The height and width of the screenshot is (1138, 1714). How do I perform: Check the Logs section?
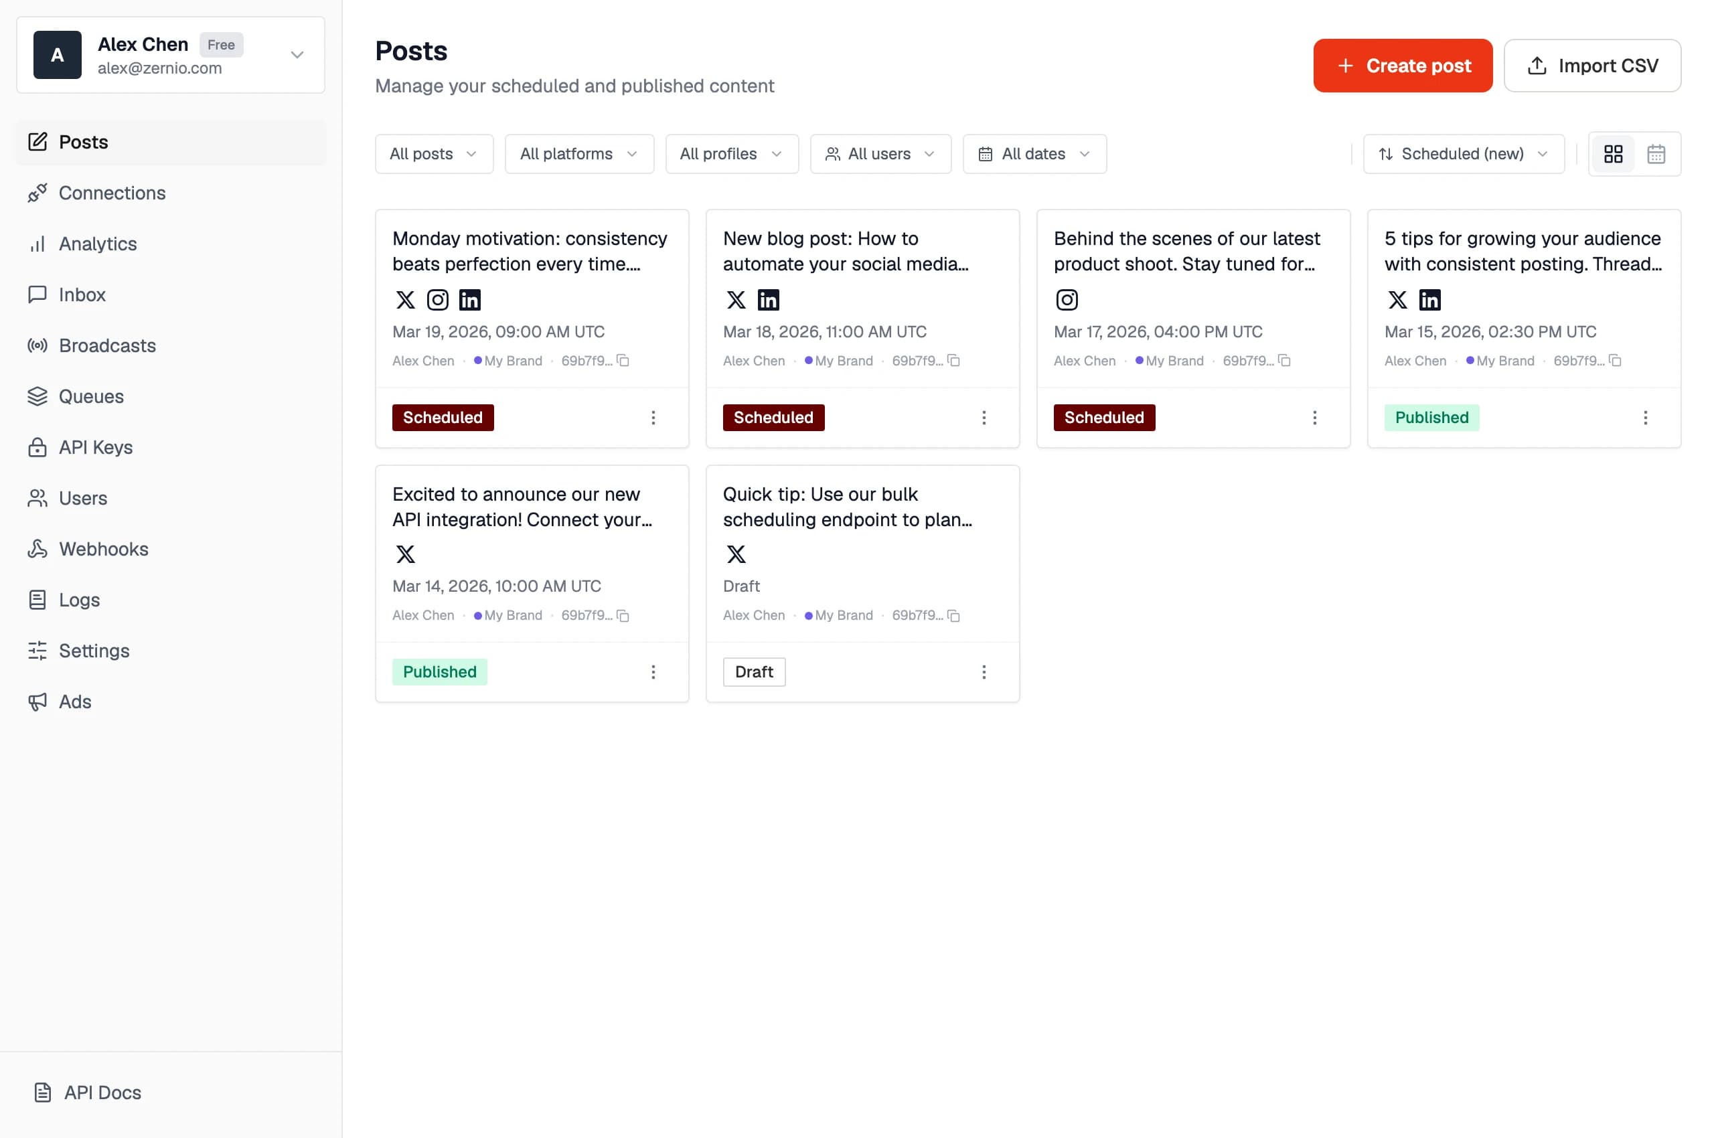[79, 600]
